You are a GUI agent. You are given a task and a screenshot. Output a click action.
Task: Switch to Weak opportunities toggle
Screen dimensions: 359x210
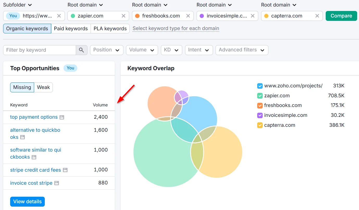click(43, 87)
